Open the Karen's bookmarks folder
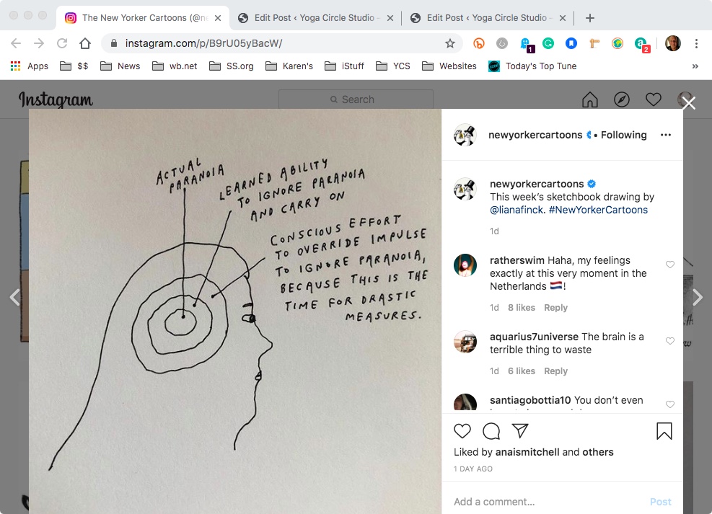Screen dimensions: 712x514 [x=289, y=66]
